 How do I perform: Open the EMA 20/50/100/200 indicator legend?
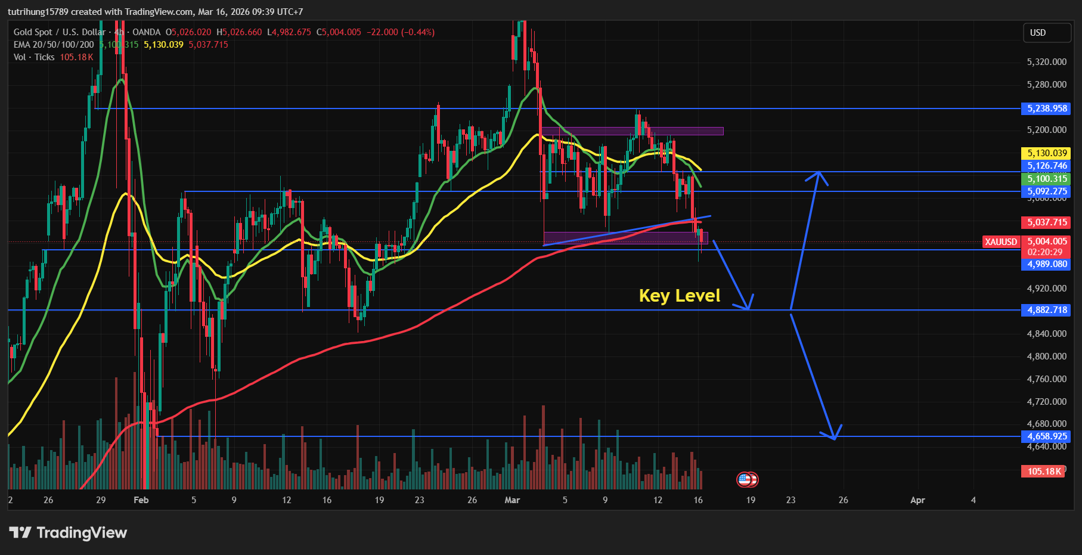[54, 45]
